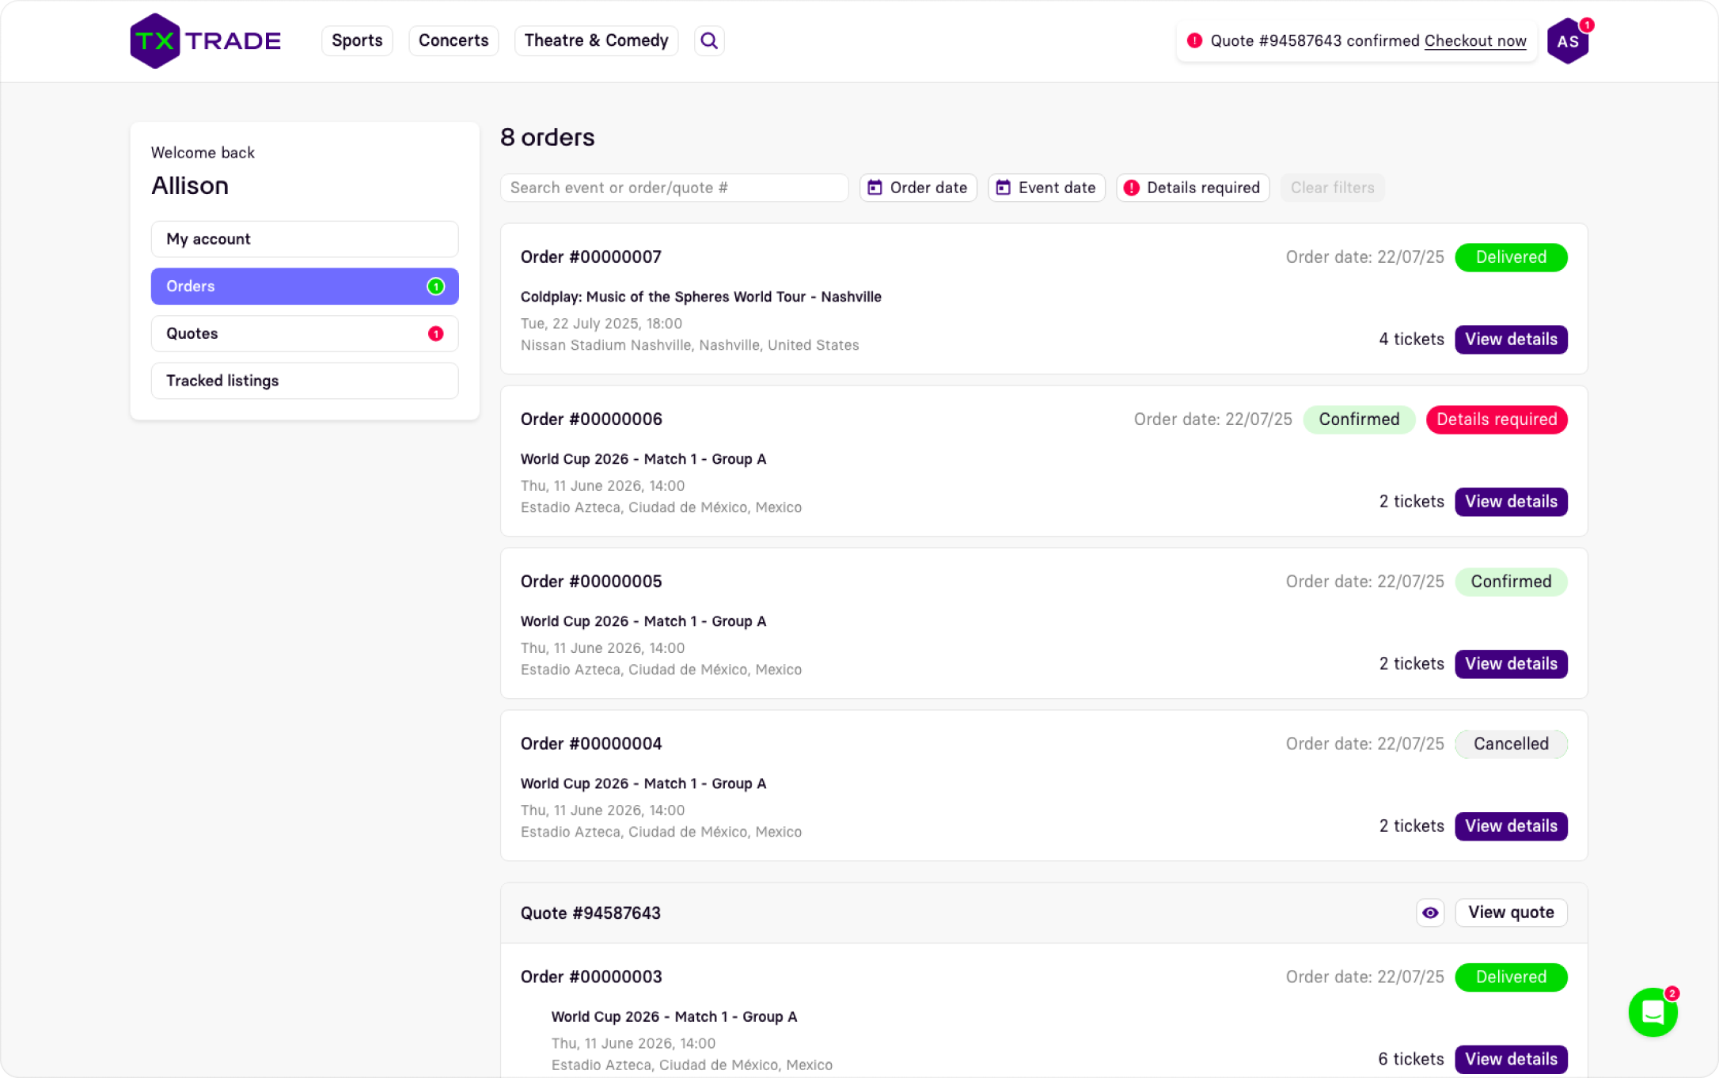Open the green chat widget

(1653, 1012)
